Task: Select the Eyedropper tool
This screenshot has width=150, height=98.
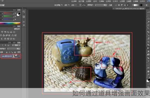Action: pos(148,28)
